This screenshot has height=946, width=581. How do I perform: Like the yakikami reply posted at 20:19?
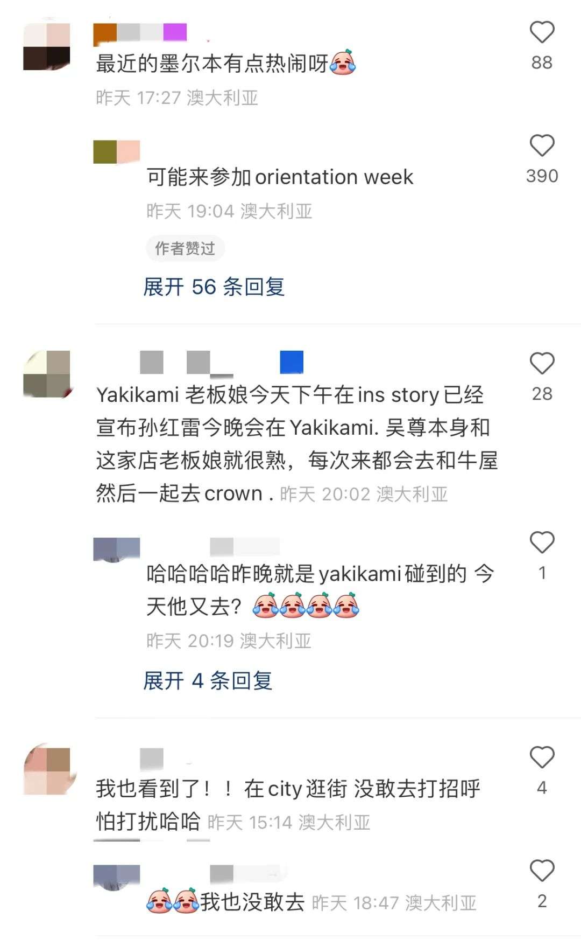click(x=542, y=542)
